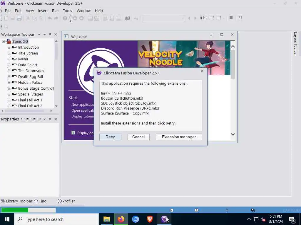The image size is (301, 225).
Task: Click the Chrome icon on the taskbar
Action: click(136, 219)
